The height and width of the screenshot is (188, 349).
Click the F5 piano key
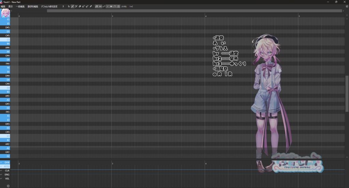5,19
